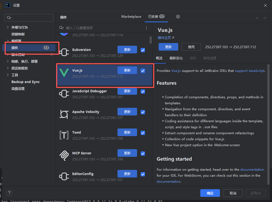Click the 应用(A) button

tap(256, 193)
